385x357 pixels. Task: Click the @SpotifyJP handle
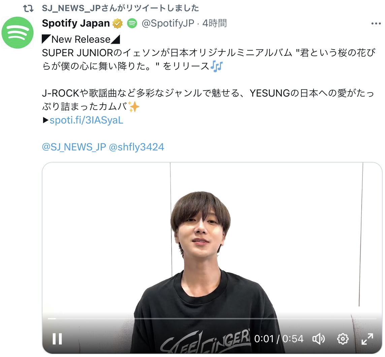[x=168, y=23]
